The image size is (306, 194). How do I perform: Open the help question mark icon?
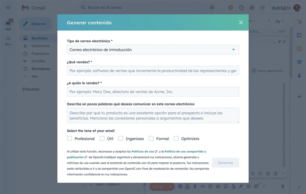click(x=242, y=8)
